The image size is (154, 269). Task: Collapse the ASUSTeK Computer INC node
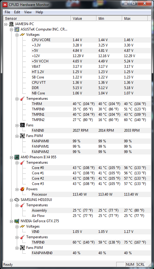[x=11, y=30]
